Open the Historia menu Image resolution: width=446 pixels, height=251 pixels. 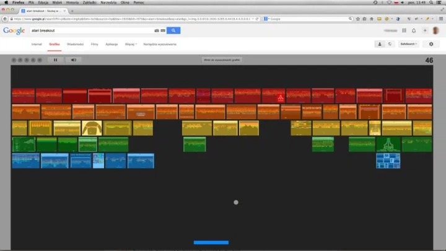(72, 2)
